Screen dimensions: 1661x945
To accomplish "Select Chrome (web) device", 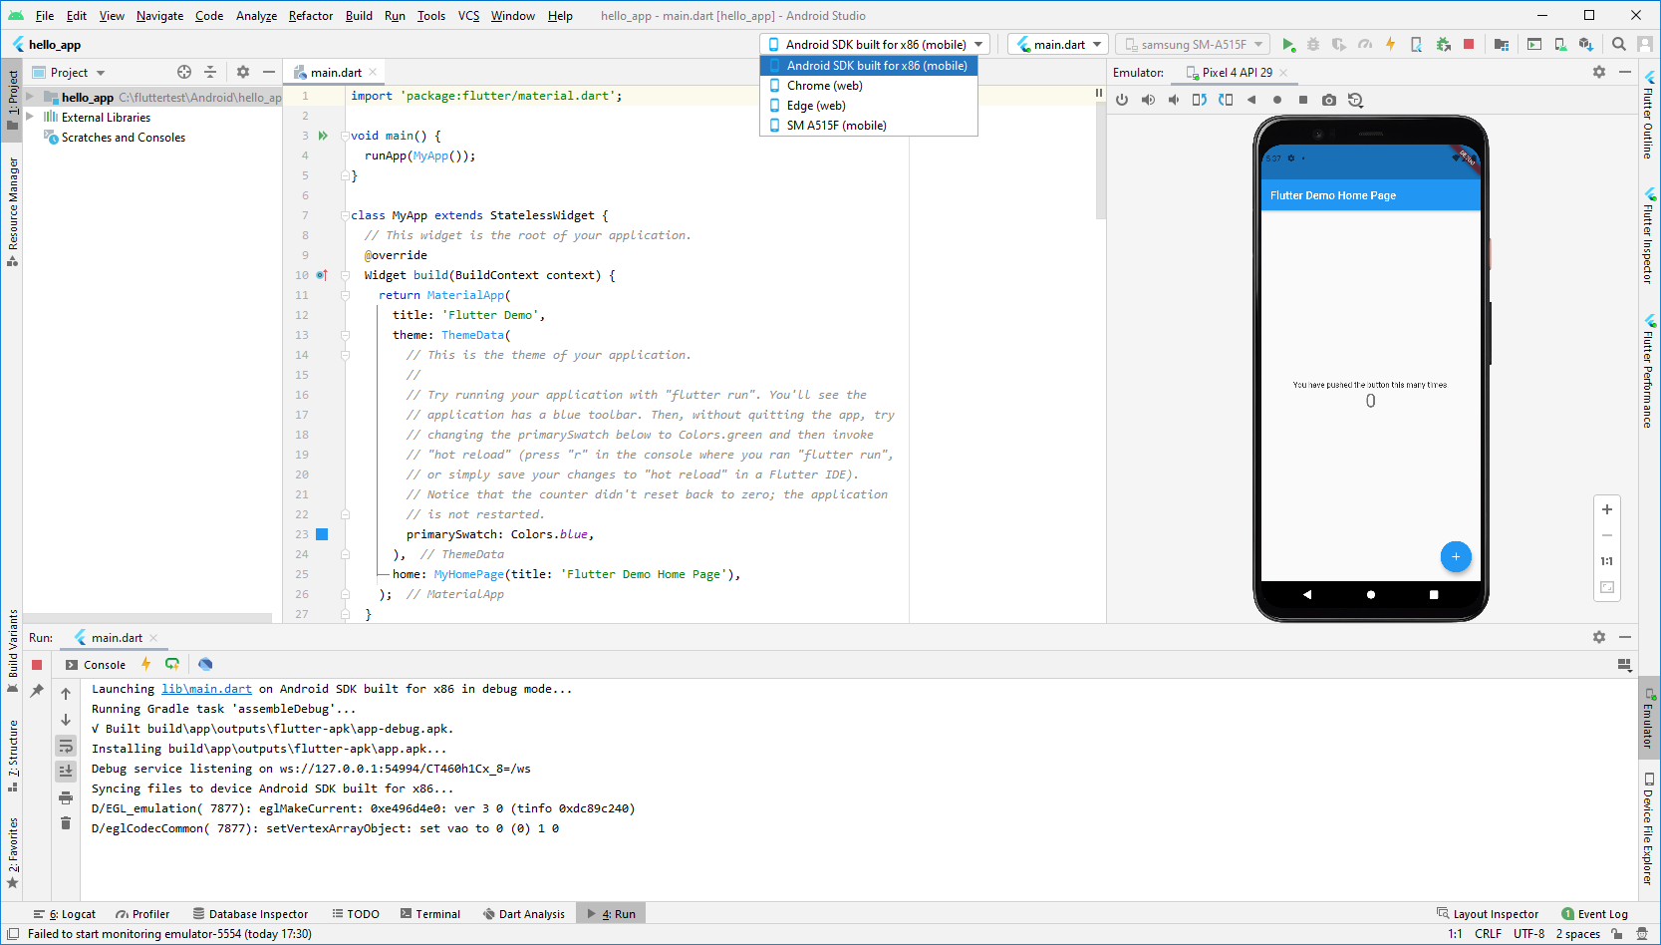I will (869, 86).
